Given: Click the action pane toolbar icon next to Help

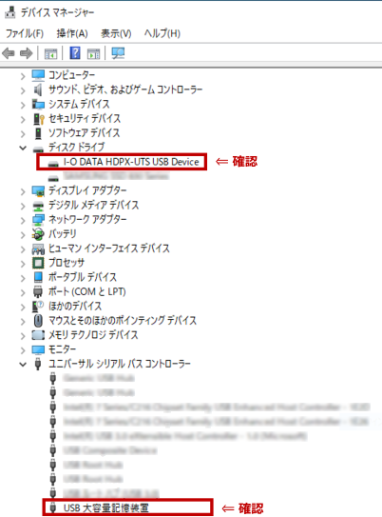Looking at the screenshot, I should 93,53.
